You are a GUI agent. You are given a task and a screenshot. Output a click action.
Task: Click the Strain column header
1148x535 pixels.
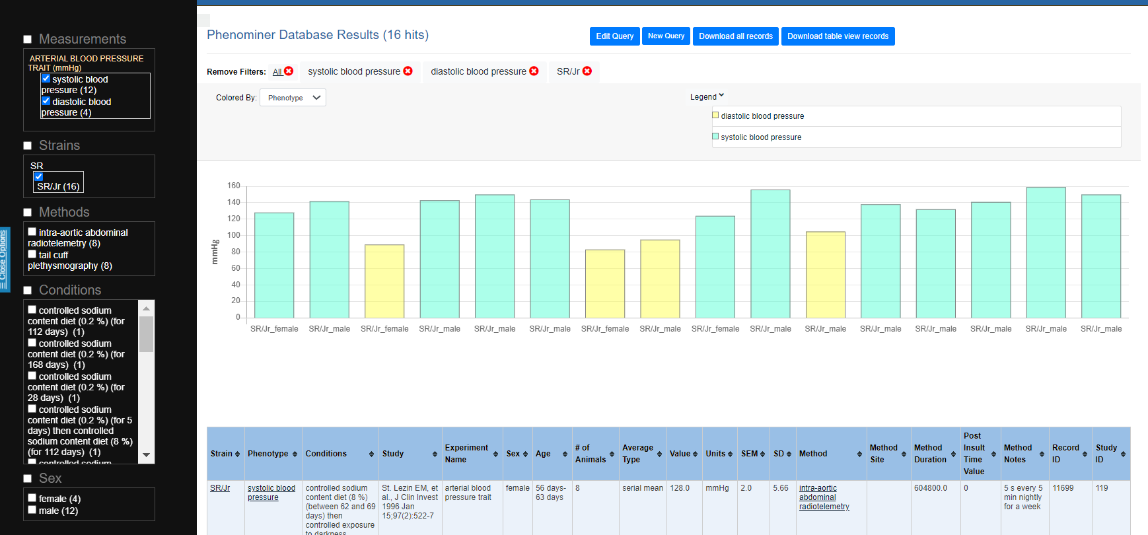pyautogui.click(x=221, y=454)
